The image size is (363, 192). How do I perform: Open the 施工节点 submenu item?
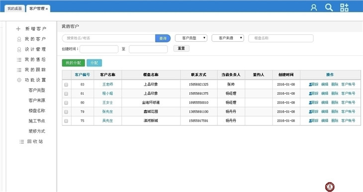[x=37, y=121]
